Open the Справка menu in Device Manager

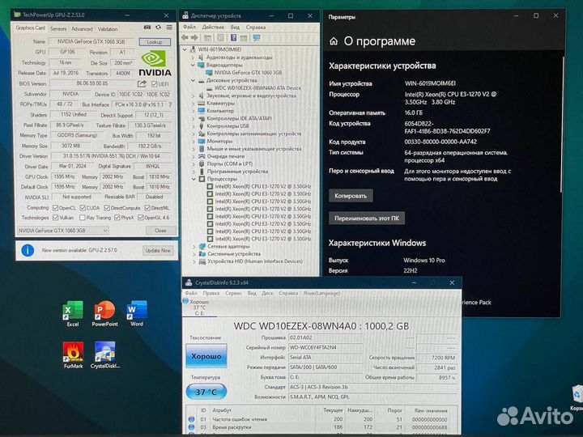[x=255, y=28]
